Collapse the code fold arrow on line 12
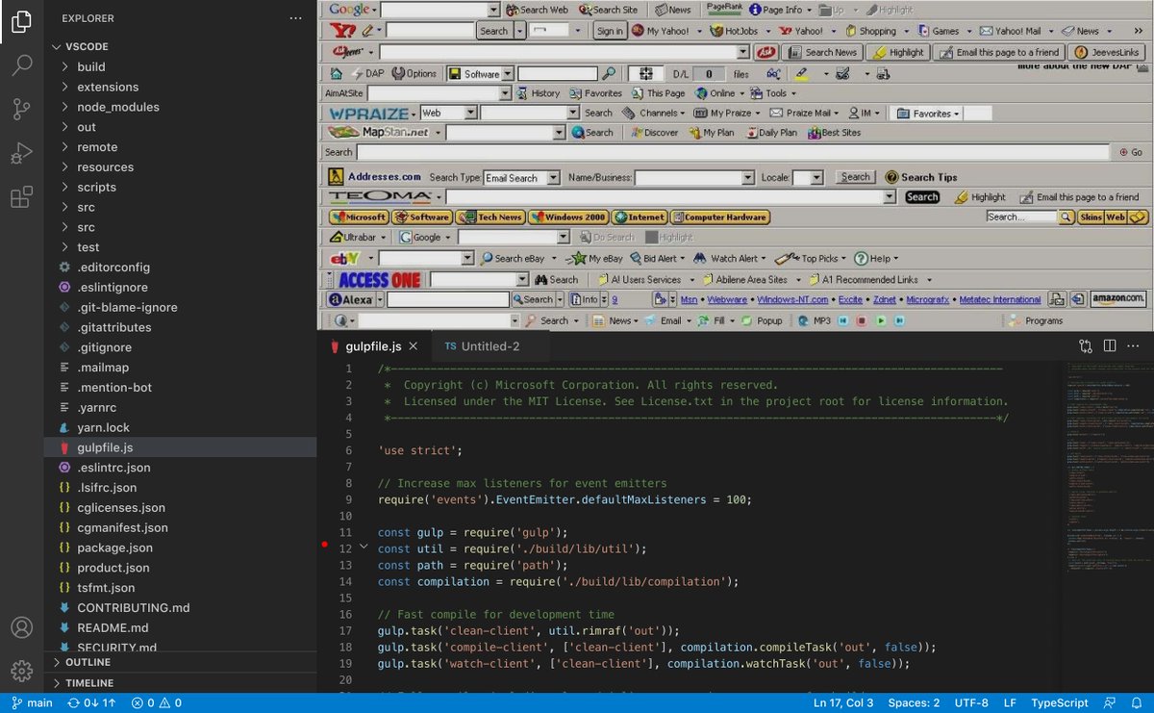The width and height of the screenshot is (1154, 713). [364, 547]
